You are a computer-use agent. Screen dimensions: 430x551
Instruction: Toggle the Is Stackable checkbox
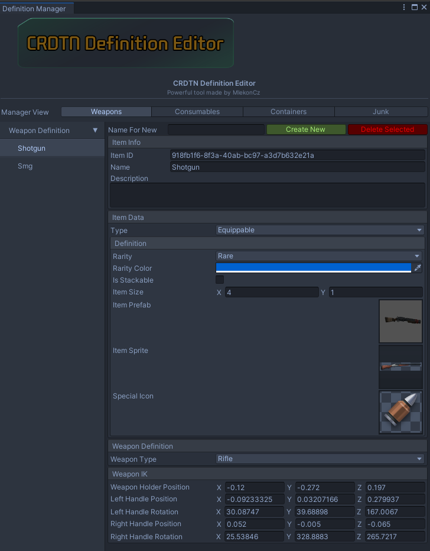[x=220, y=280]
